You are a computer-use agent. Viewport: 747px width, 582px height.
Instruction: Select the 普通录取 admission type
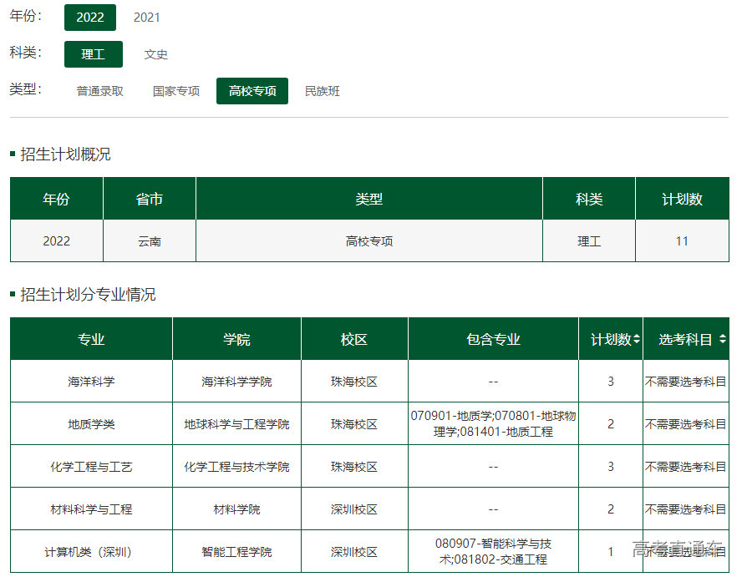point(100,91)
